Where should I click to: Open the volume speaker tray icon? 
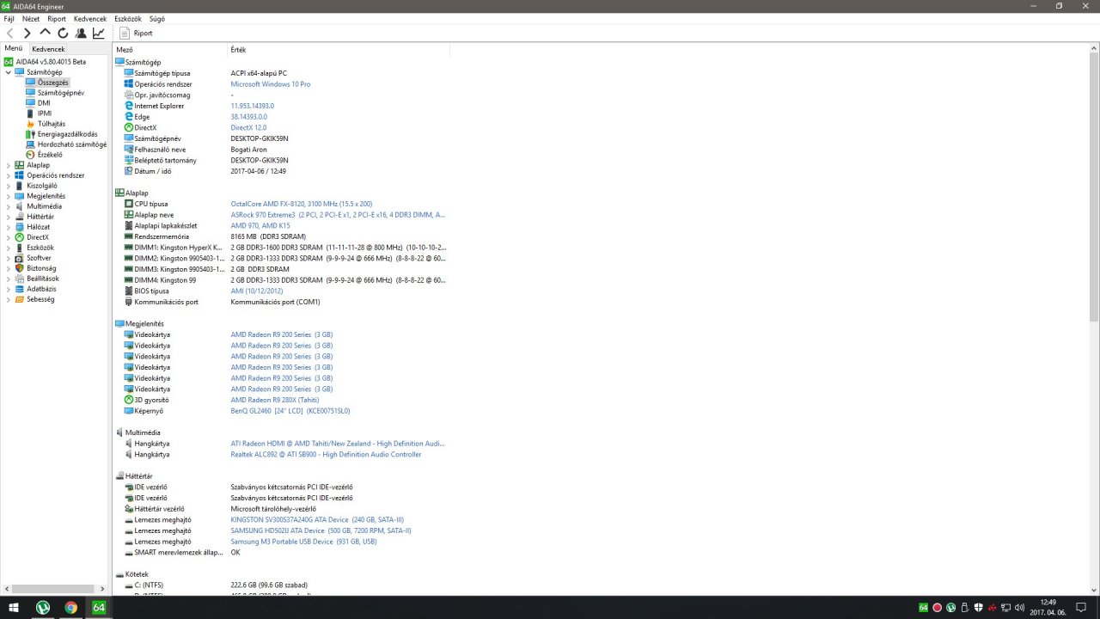pyautogui.click(x=1020, y=607)
